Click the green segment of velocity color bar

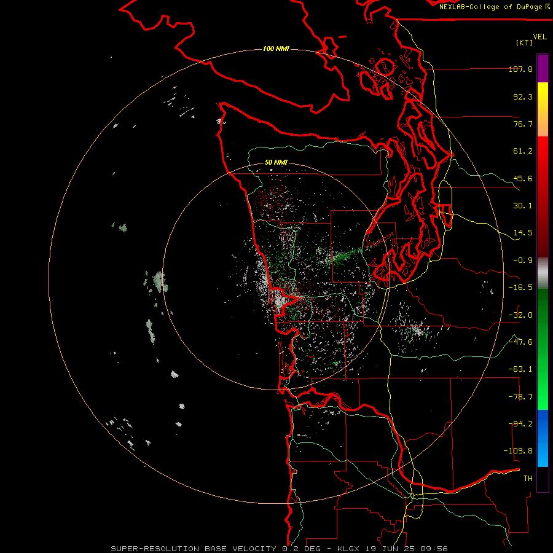click(543, 349)
